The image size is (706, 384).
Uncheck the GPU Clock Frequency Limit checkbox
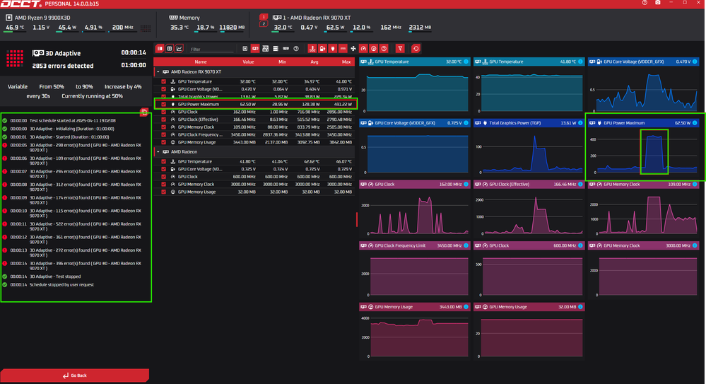pos(163,135)
